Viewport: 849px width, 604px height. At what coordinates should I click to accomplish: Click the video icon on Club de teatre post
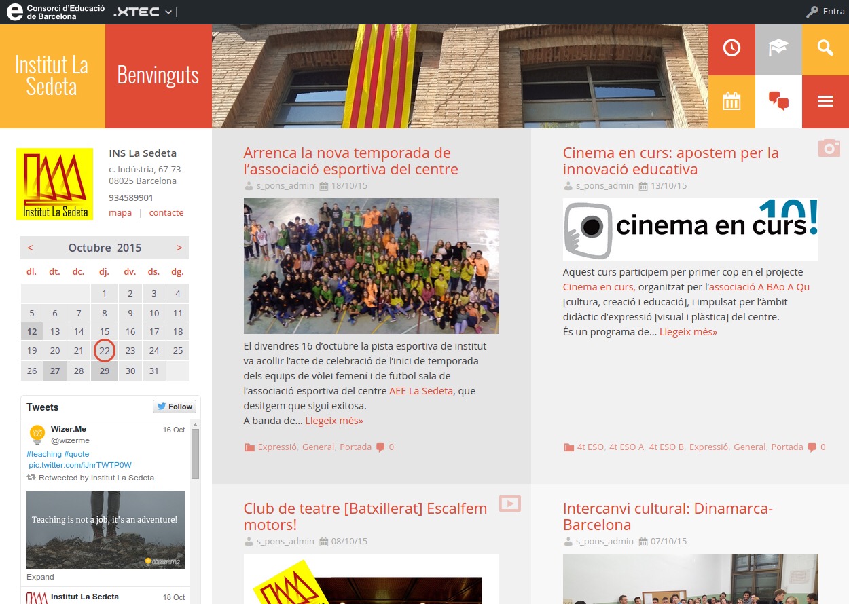(x=509, y=503)
